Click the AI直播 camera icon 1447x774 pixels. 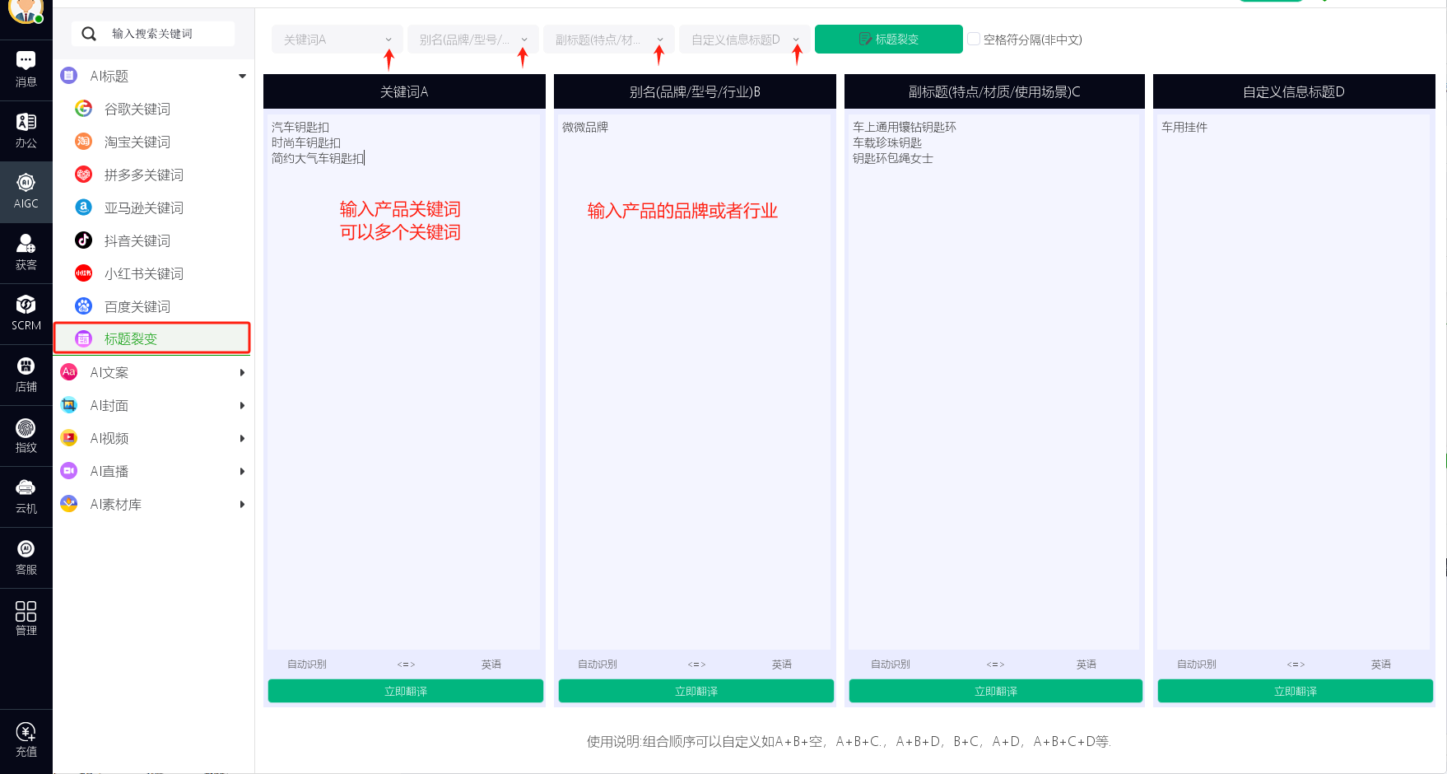69,471
